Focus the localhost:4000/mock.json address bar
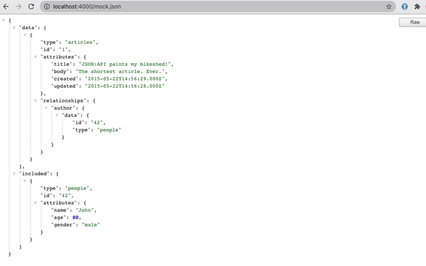 tap(200, 6)
